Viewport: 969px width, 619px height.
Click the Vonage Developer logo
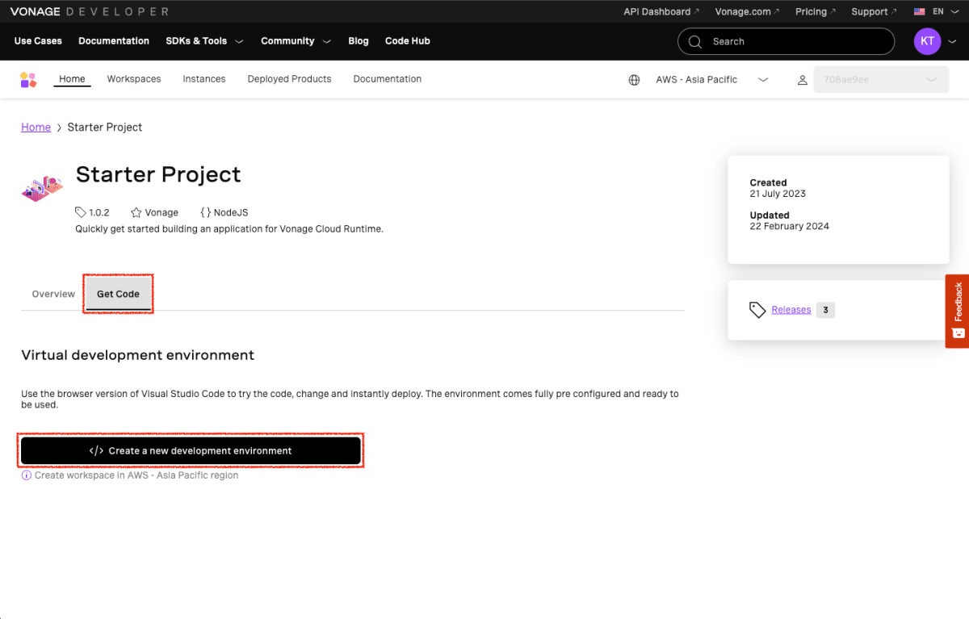click(x=89, y=11)
